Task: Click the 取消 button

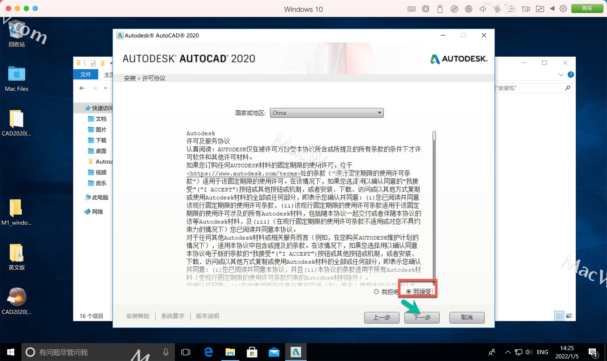Action: click(467, 317)
